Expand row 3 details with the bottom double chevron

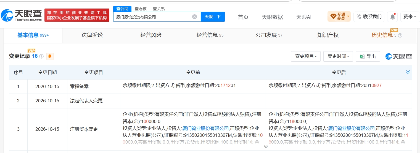pyautogui.click(x=266, y=146)
